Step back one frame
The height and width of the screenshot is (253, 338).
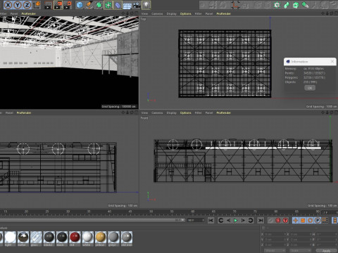point(228,221)
